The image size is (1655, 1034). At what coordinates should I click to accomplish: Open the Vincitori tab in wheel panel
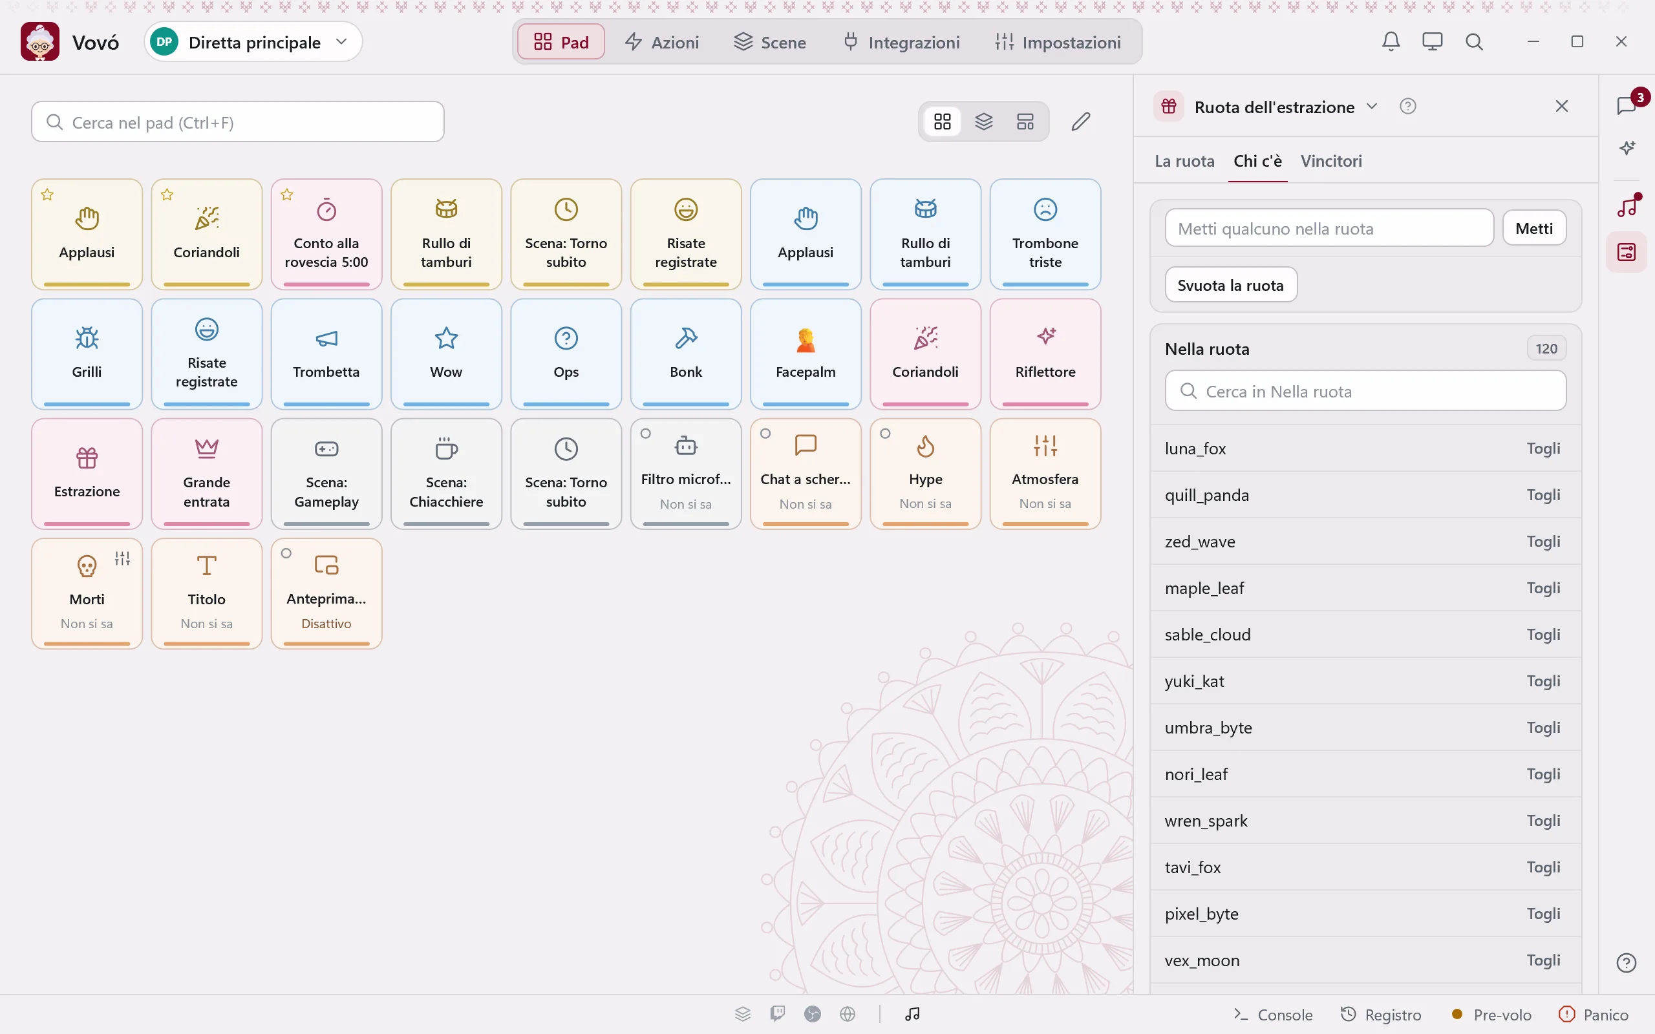(1331, 161)
